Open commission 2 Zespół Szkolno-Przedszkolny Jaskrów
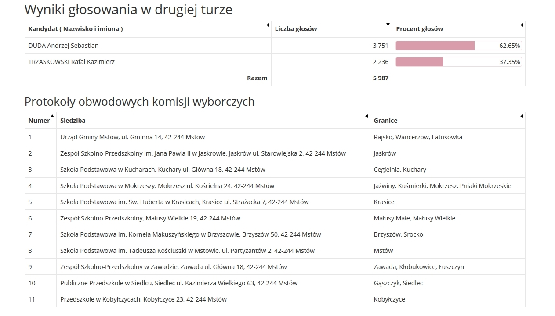Screen dimensions: 555x316 pos(203,153)
